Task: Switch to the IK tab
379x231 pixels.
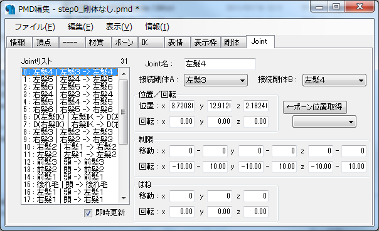Action: pos(151,43)
